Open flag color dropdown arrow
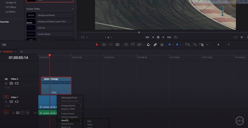 coord(173,45)
